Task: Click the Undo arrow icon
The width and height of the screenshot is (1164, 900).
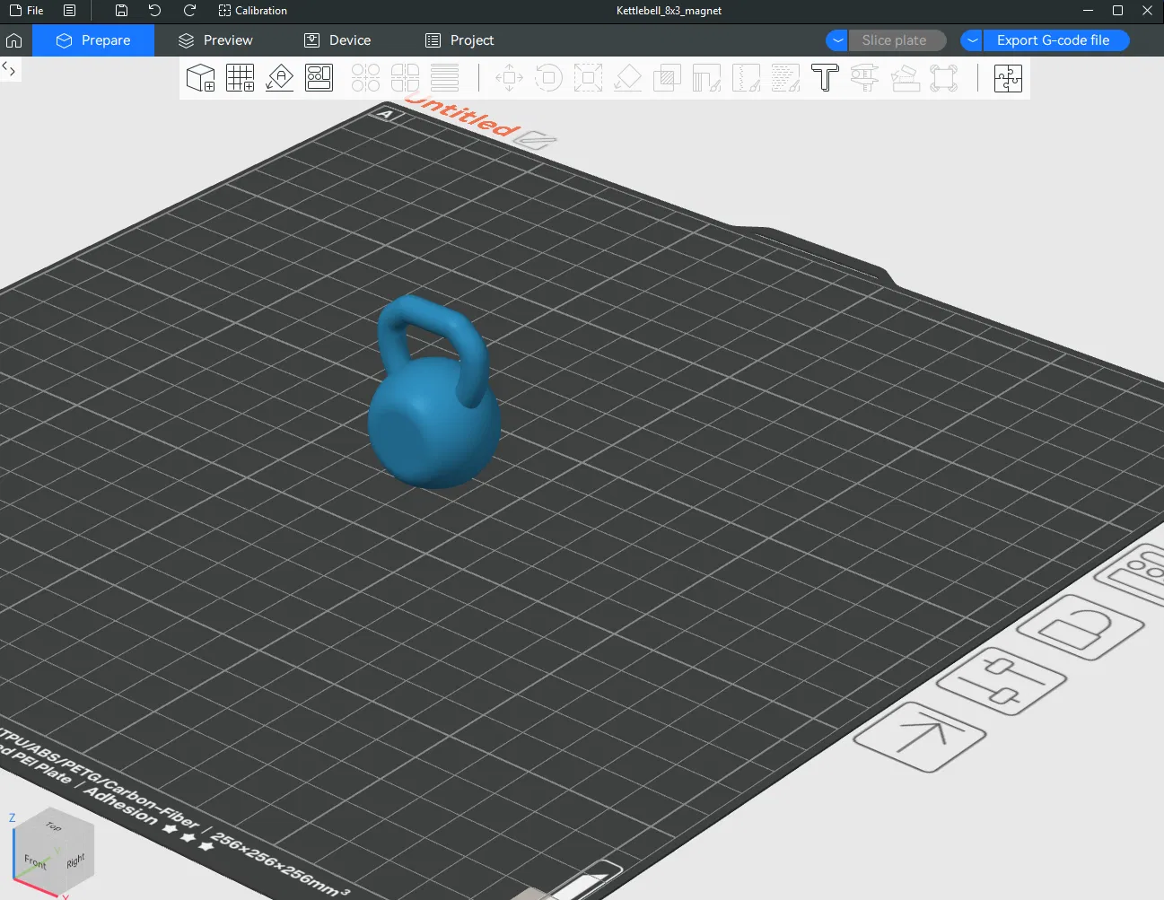Action: point(154,11)
